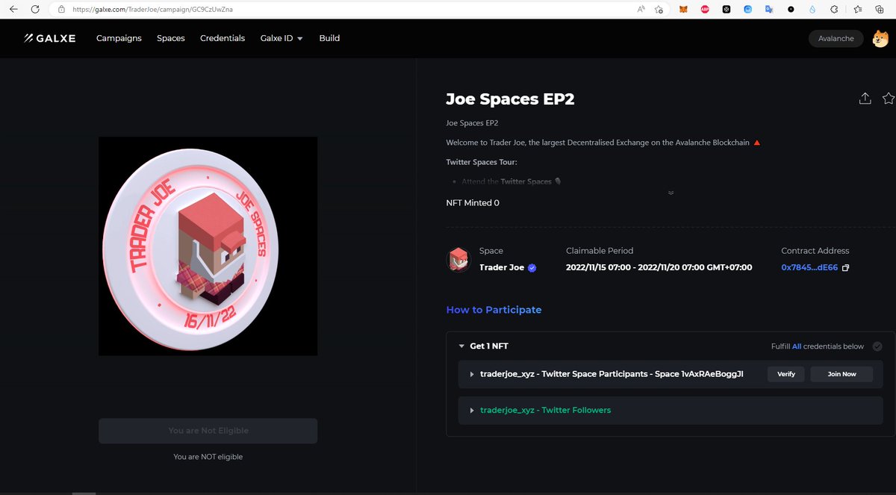Open the browser Favorites list icon

tap(858, 9)
